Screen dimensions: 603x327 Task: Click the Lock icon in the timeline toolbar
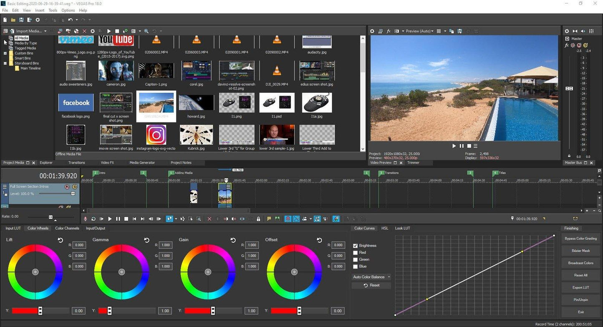pos(258,218)
